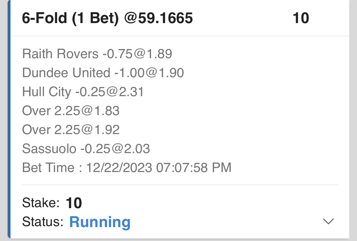Click the "Status:" label

click(43, 222)
